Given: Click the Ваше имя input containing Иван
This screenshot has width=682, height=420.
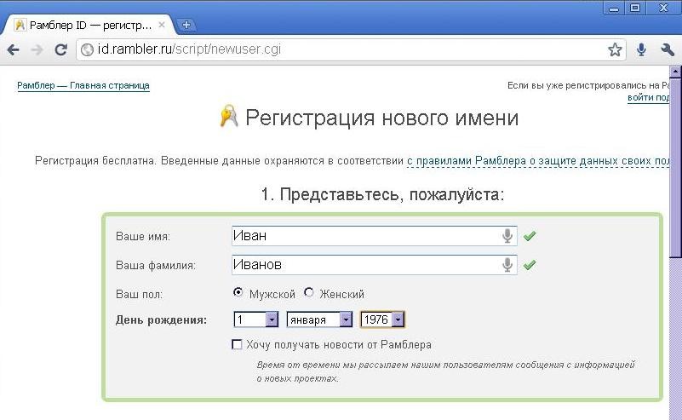Looking at the screenshot, I should tap(375, 236).
